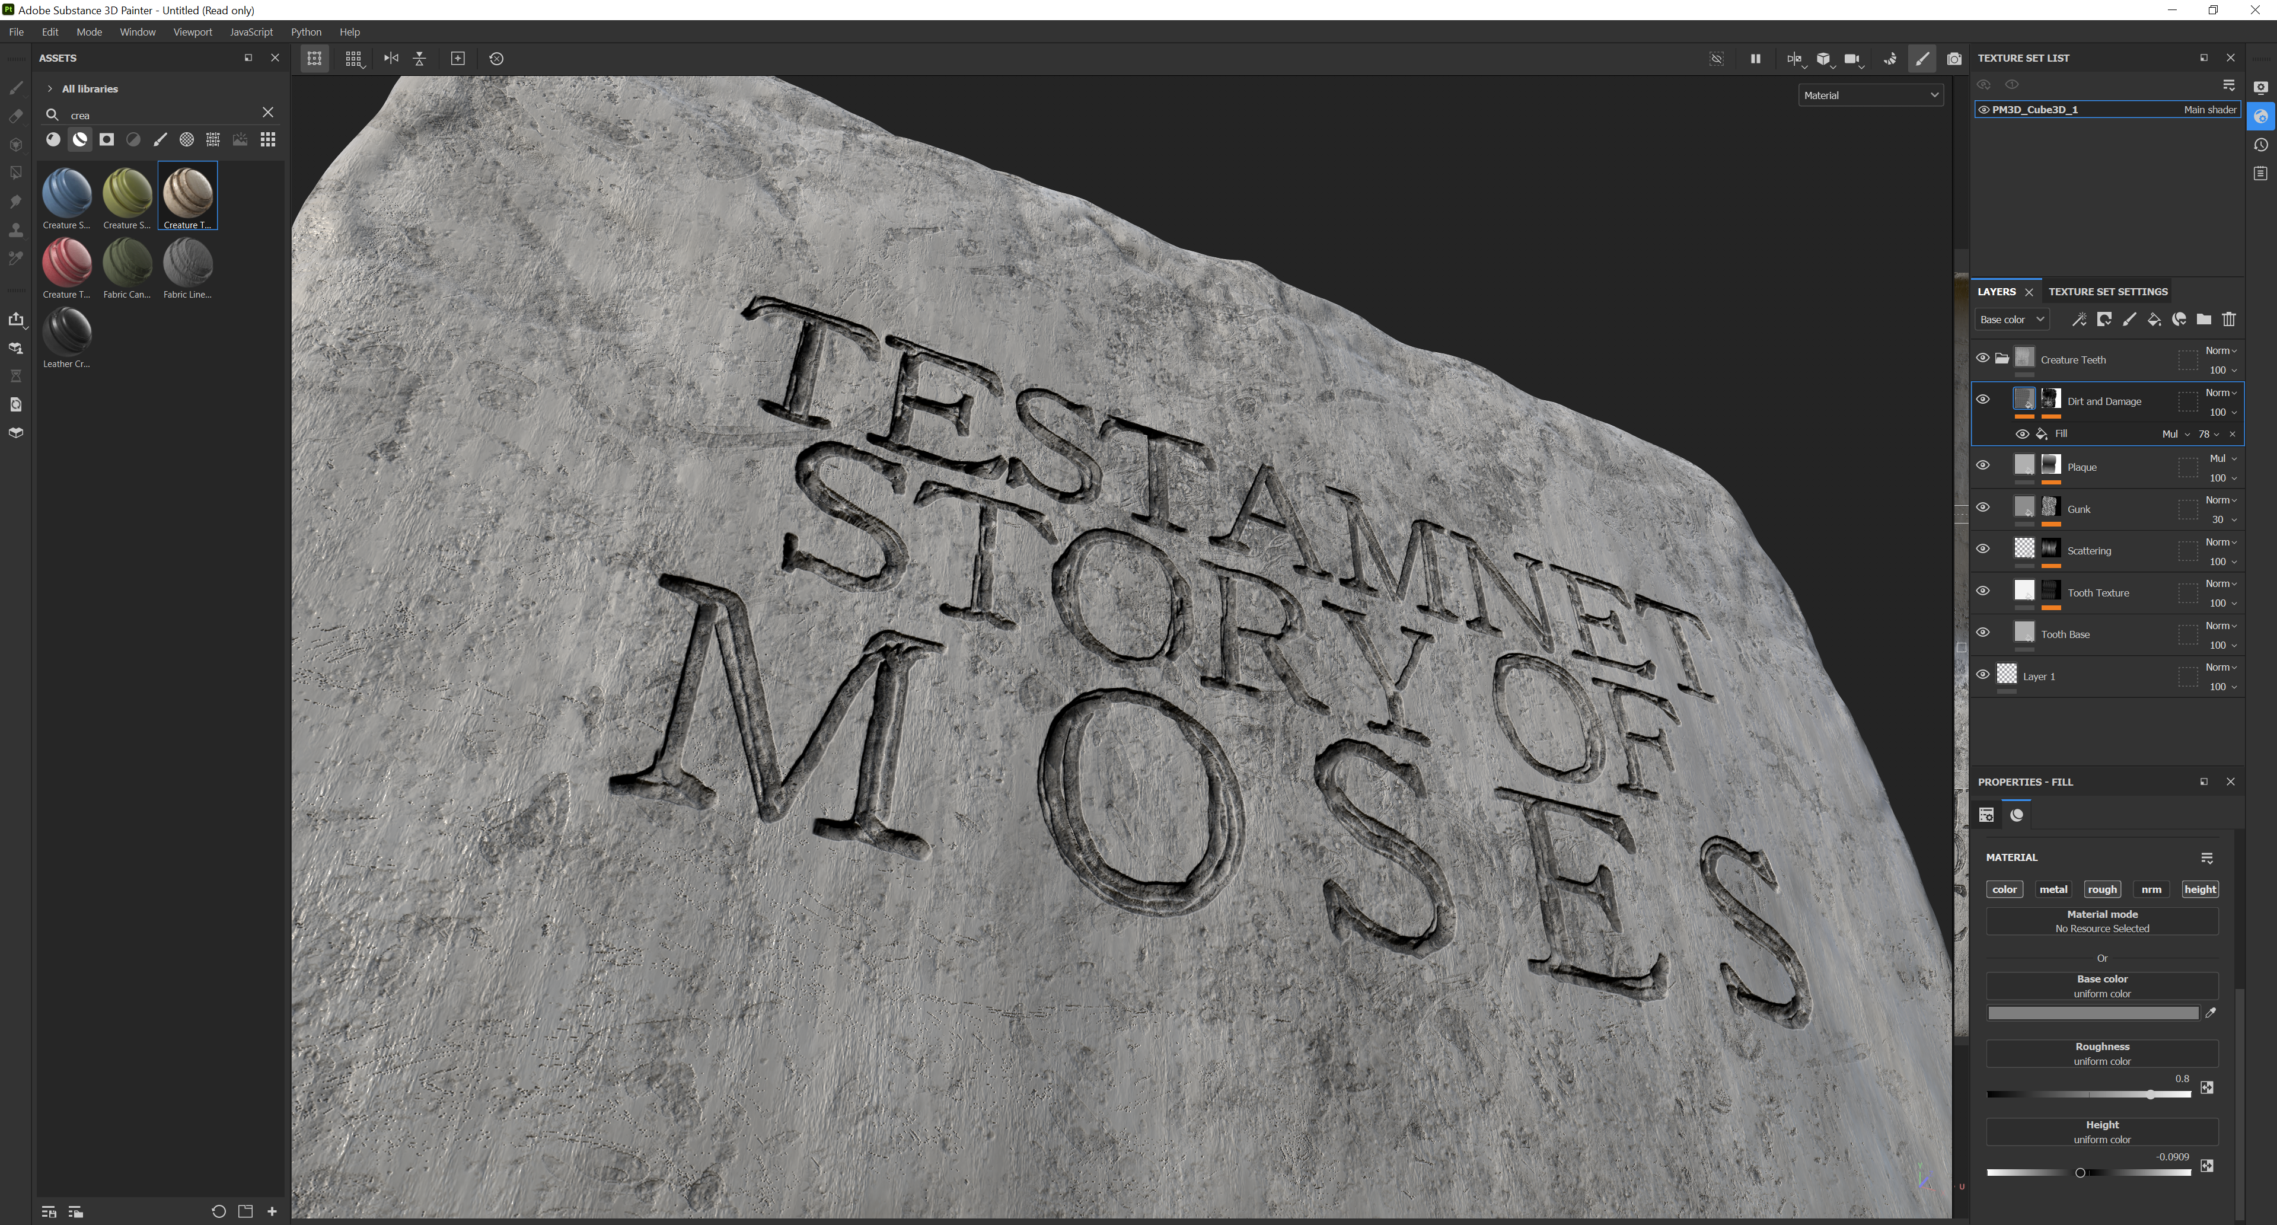Click the add effect magic wand icon

point(2079,319)
